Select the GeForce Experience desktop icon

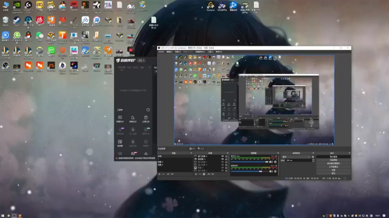17,7
